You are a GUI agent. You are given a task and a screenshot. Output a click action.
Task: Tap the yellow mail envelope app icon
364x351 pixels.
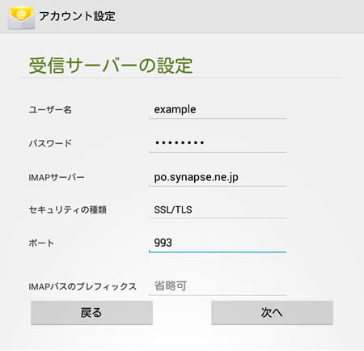click(21, 17)
